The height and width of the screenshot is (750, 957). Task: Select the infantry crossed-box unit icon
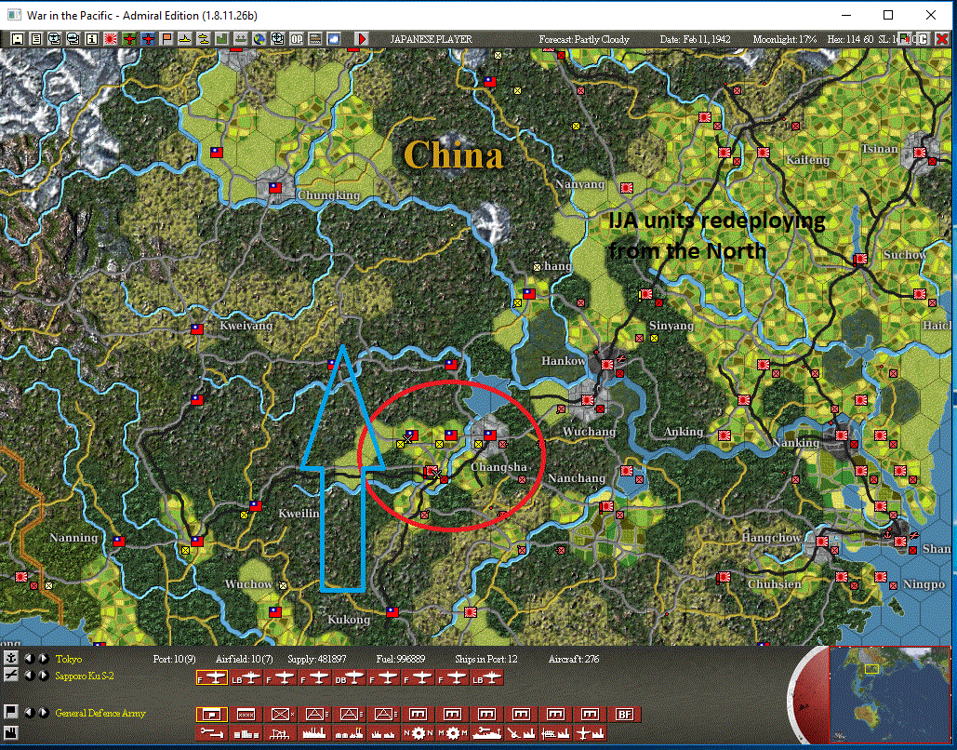coord(280,715)
